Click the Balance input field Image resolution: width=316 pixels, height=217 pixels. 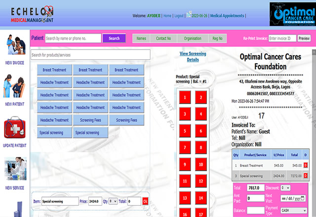point(256,211)
